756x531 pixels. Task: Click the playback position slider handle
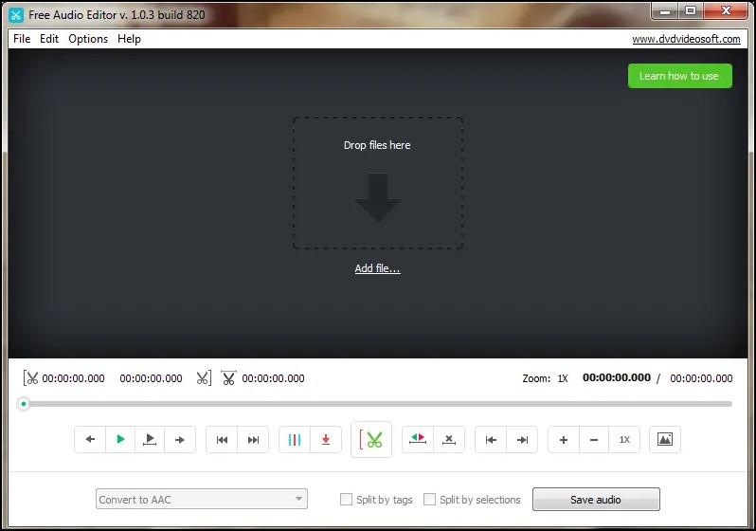[x=23, y=404]
